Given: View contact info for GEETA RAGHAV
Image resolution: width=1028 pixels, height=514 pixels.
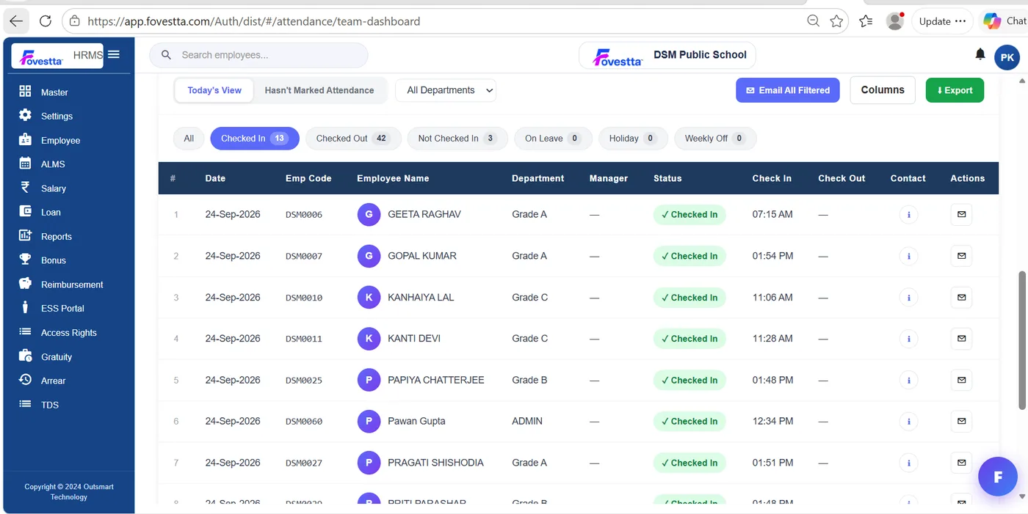Looking at the screenshot, I should [x=908, y=215].
